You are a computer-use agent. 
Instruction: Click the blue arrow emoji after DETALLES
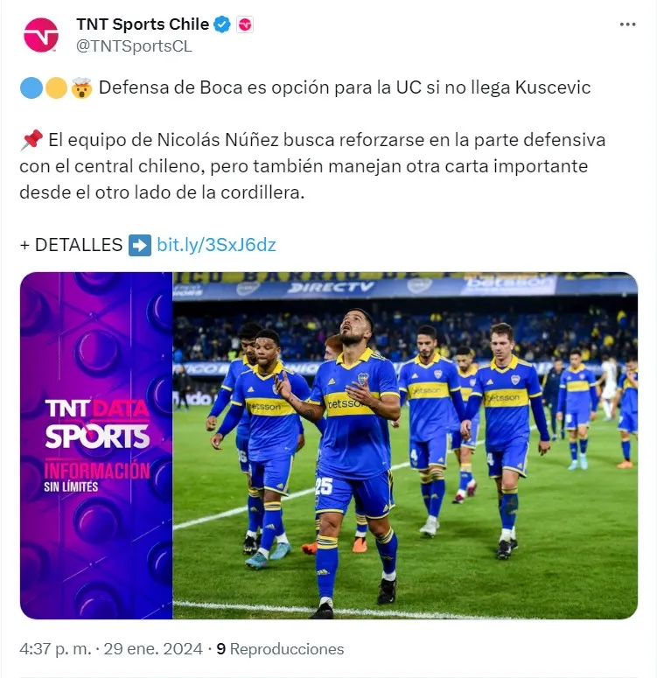coord(140,245)
